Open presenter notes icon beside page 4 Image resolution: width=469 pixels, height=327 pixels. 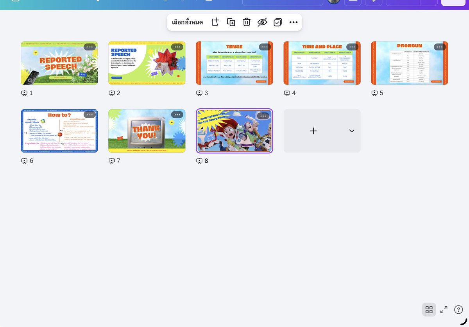point(287,93)
